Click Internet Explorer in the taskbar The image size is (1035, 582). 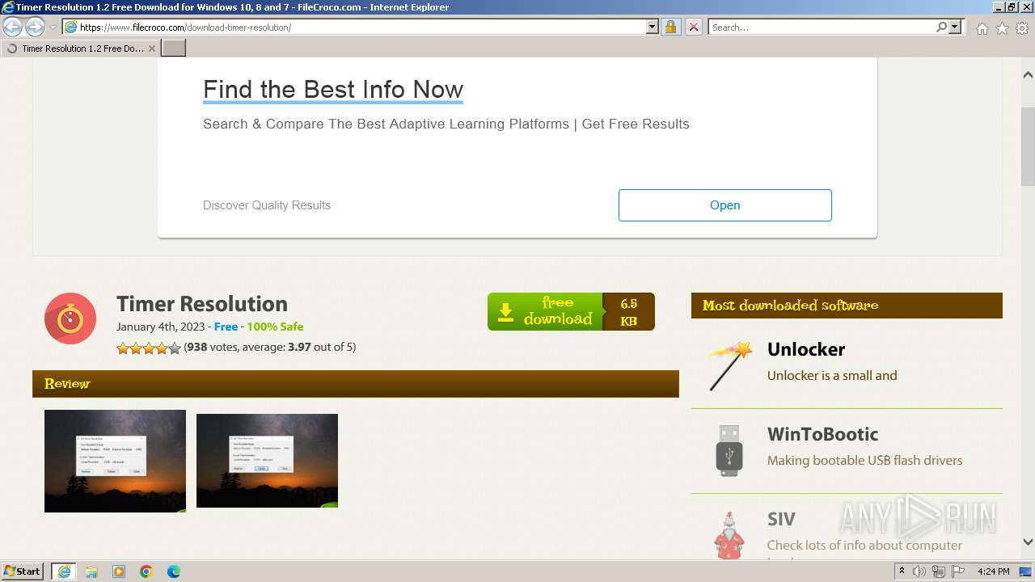point(64,571)
